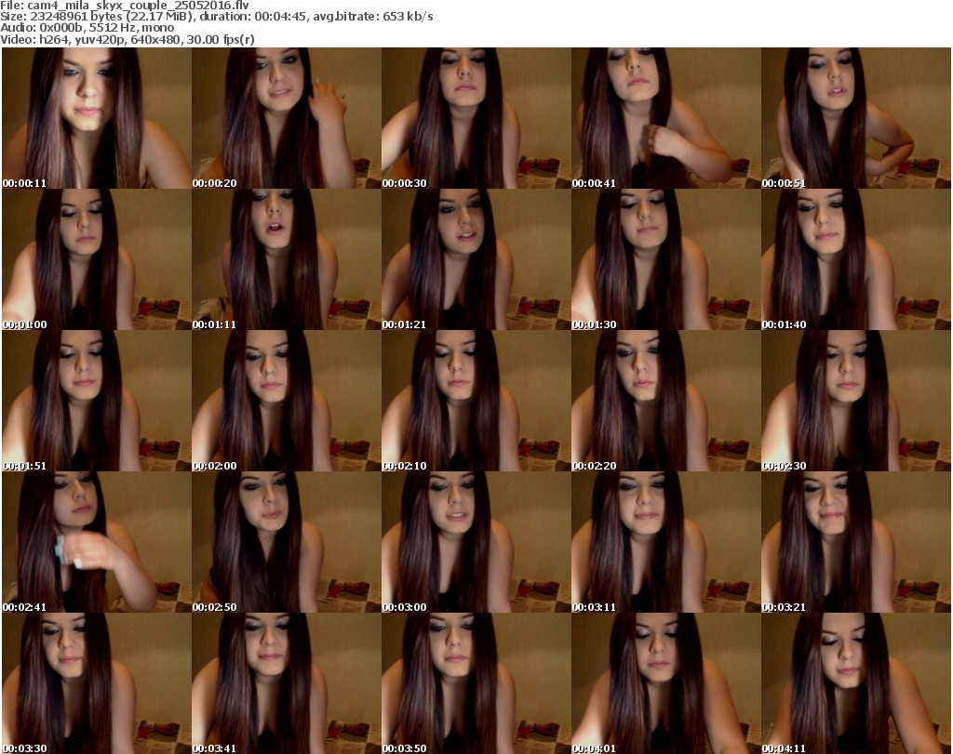The width and height of the screenshot is (953, 754).
Task: View the frame labeled 00:03:41
Action: (x=287, y=683)
